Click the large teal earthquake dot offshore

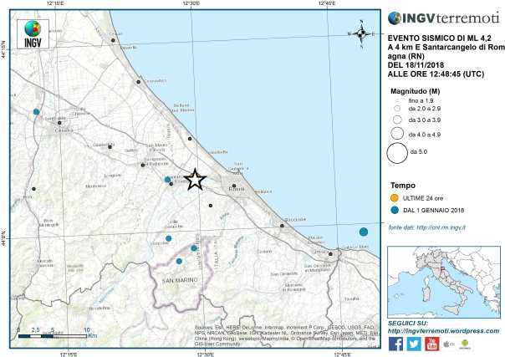(x=363, y=232)
